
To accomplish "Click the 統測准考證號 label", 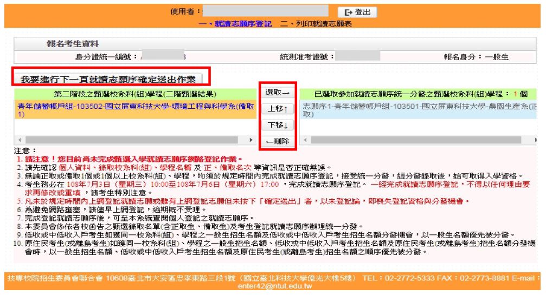I will [x=307, y=57].
